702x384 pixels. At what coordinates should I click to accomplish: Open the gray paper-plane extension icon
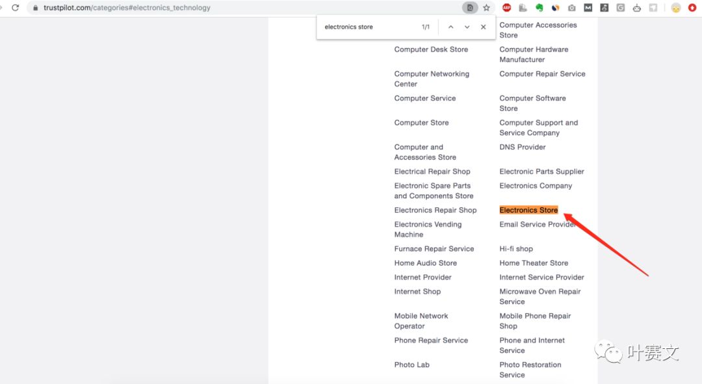click(653, 8)
